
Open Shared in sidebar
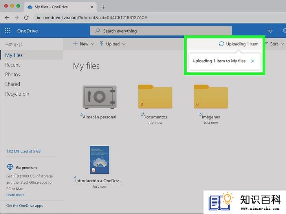coord(13,84)
